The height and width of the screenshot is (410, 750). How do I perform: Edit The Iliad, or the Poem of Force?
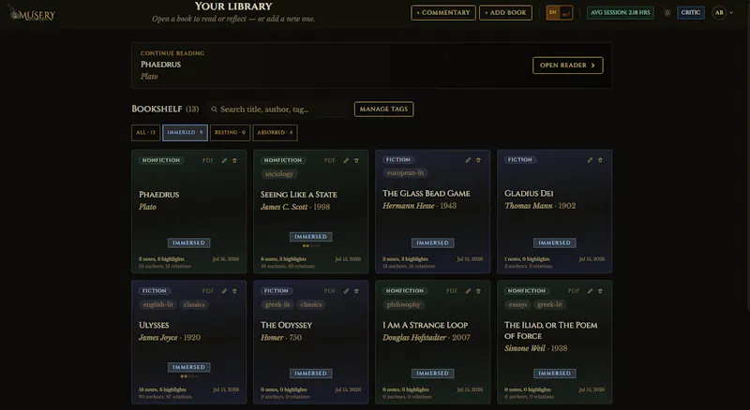click(x=591, y=291)
